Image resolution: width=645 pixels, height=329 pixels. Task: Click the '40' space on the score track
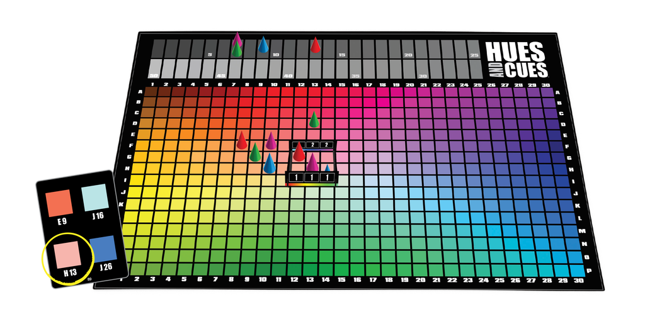(288, 69)
